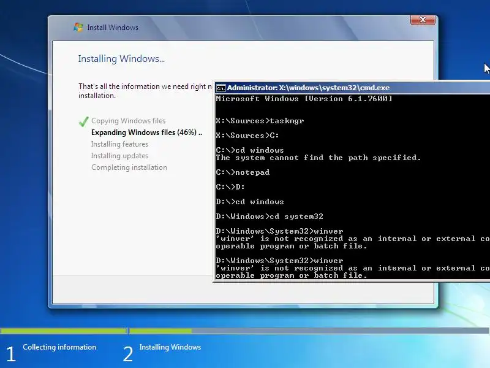The image size is (490, 368).
Task: Click the last 'D:\Windows\System32>winver' line
Action: pos(279,261)
